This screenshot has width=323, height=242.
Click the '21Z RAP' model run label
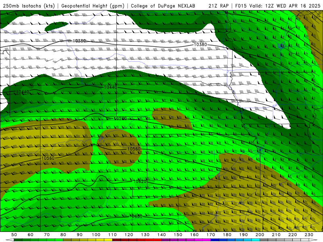[218, 6]
